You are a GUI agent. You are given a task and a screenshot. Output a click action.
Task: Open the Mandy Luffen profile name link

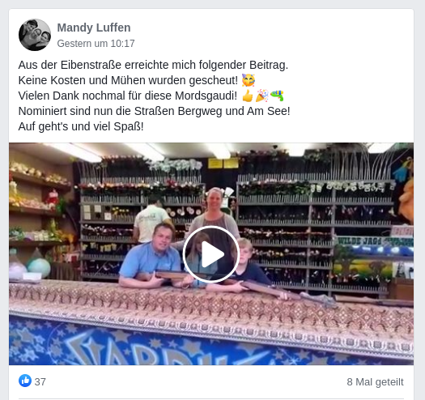click(94, 28)
